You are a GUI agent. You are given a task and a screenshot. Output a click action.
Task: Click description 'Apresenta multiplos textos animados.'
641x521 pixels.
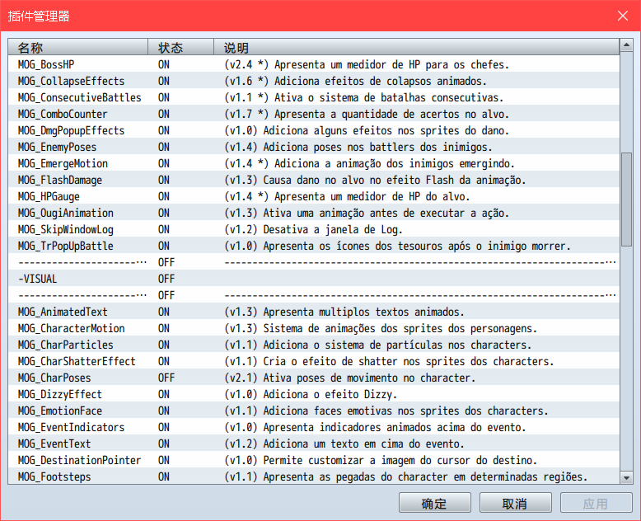tap(364, 312)
